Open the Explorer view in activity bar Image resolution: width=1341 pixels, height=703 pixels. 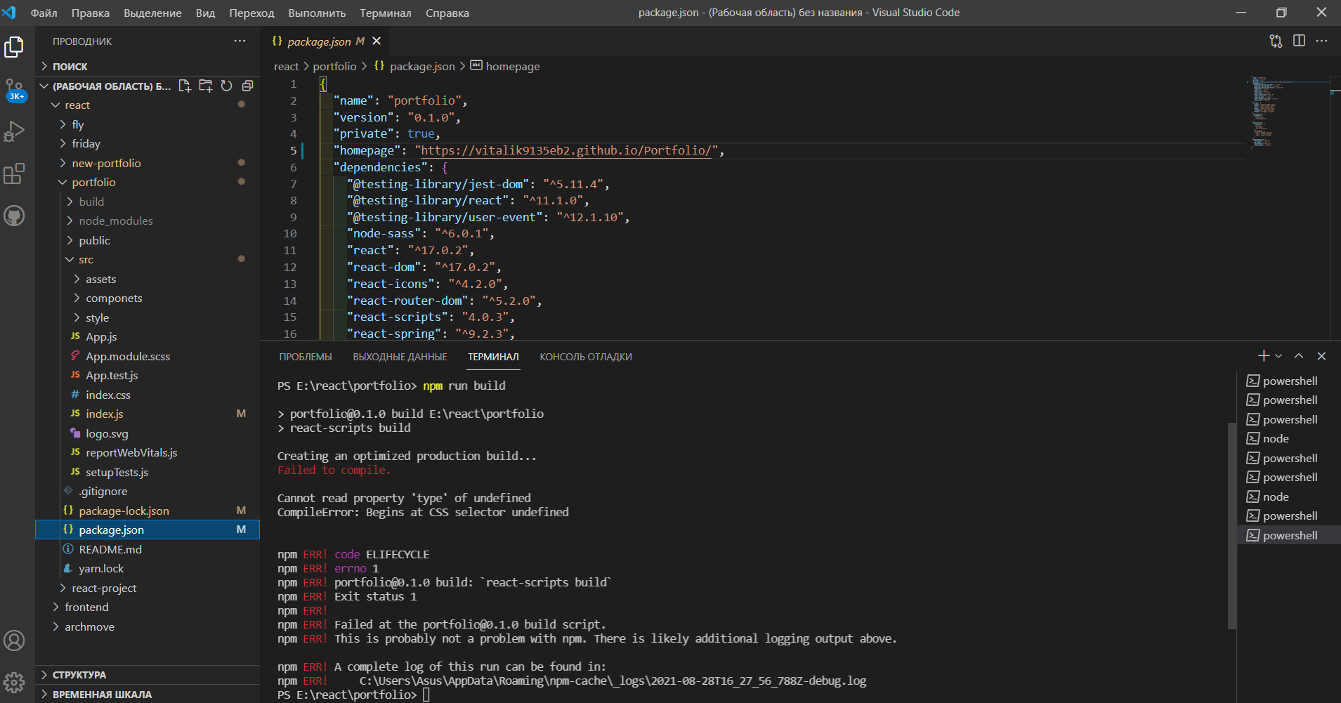tap(14, 47)
